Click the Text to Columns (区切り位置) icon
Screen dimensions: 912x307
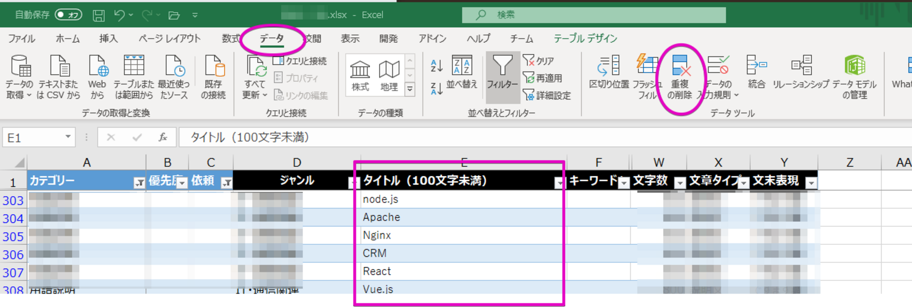609,66
